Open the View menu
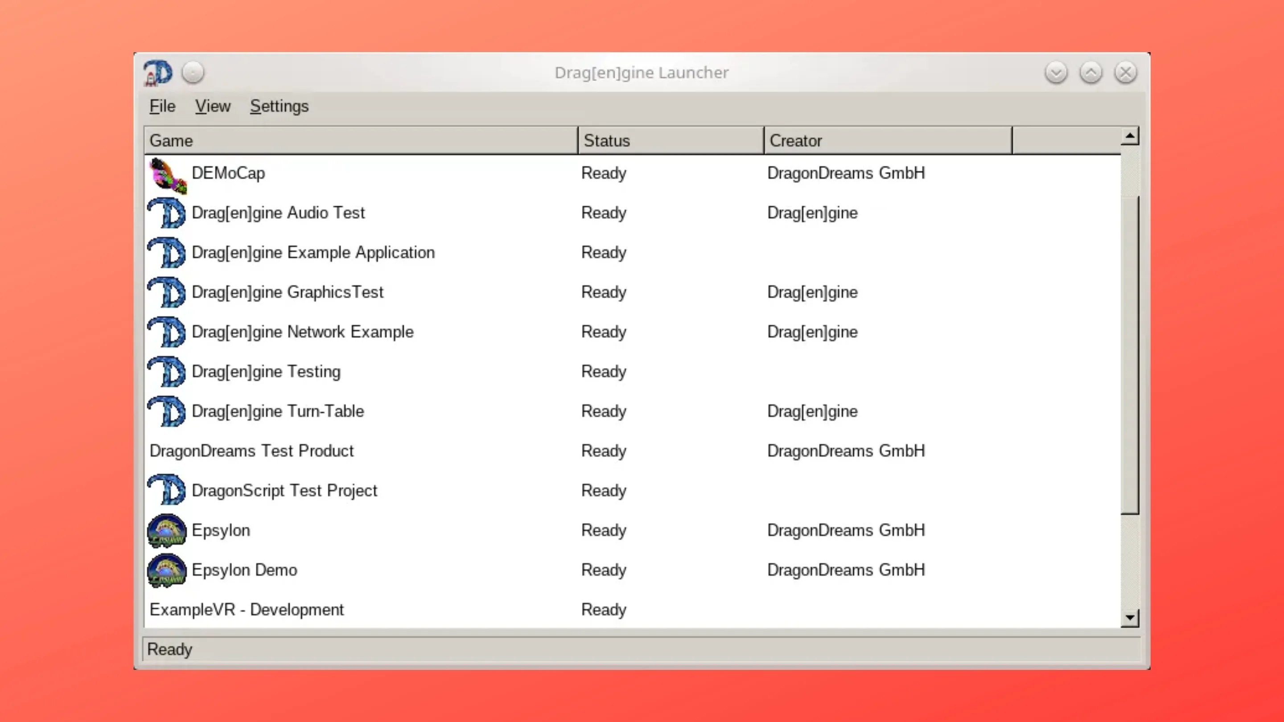 213,106
